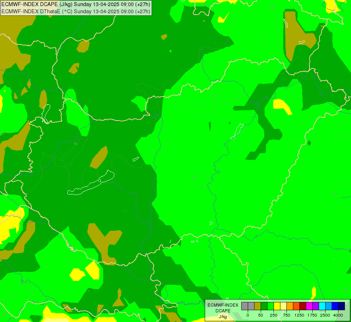Screen dimensions: 351x322
Task: Click ECMWF-INDEX text in the legend box
Action: pyautogui.click(x=223, y=305)
